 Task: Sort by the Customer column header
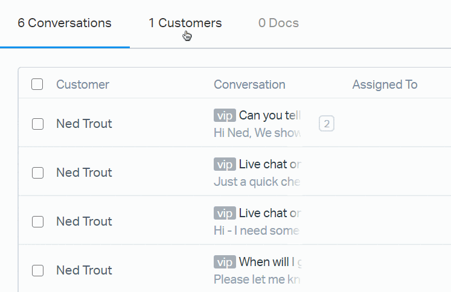83,84
